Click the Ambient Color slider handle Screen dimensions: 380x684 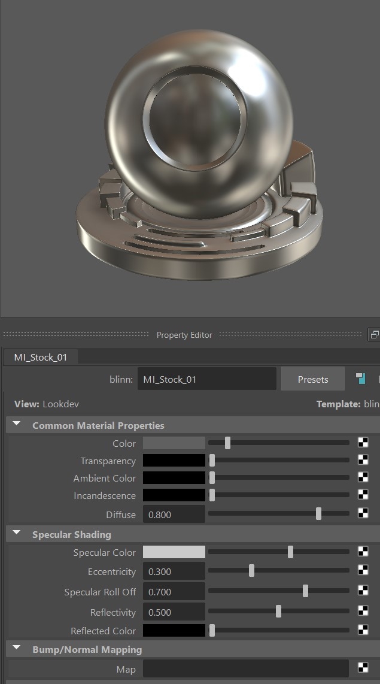click(212, 478)
